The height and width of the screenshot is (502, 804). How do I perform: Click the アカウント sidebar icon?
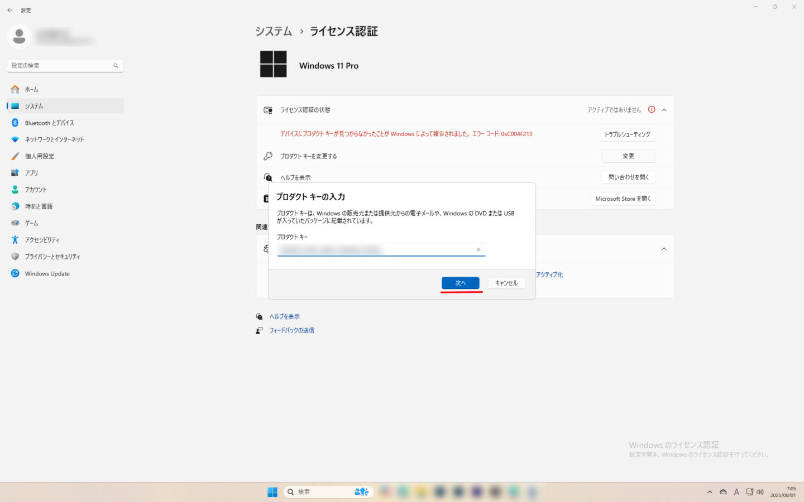15,190
